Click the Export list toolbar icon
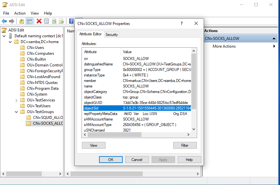This screenshot has height=185, width=280. (62, 21)
